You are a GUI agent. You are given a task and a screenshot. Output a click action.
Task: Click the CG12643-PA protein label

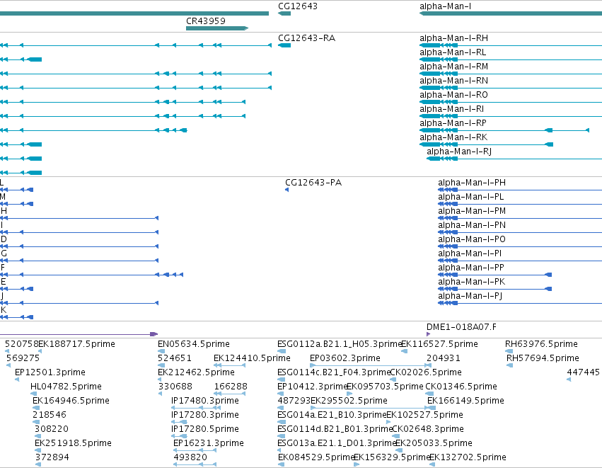[x=313, y=183]
